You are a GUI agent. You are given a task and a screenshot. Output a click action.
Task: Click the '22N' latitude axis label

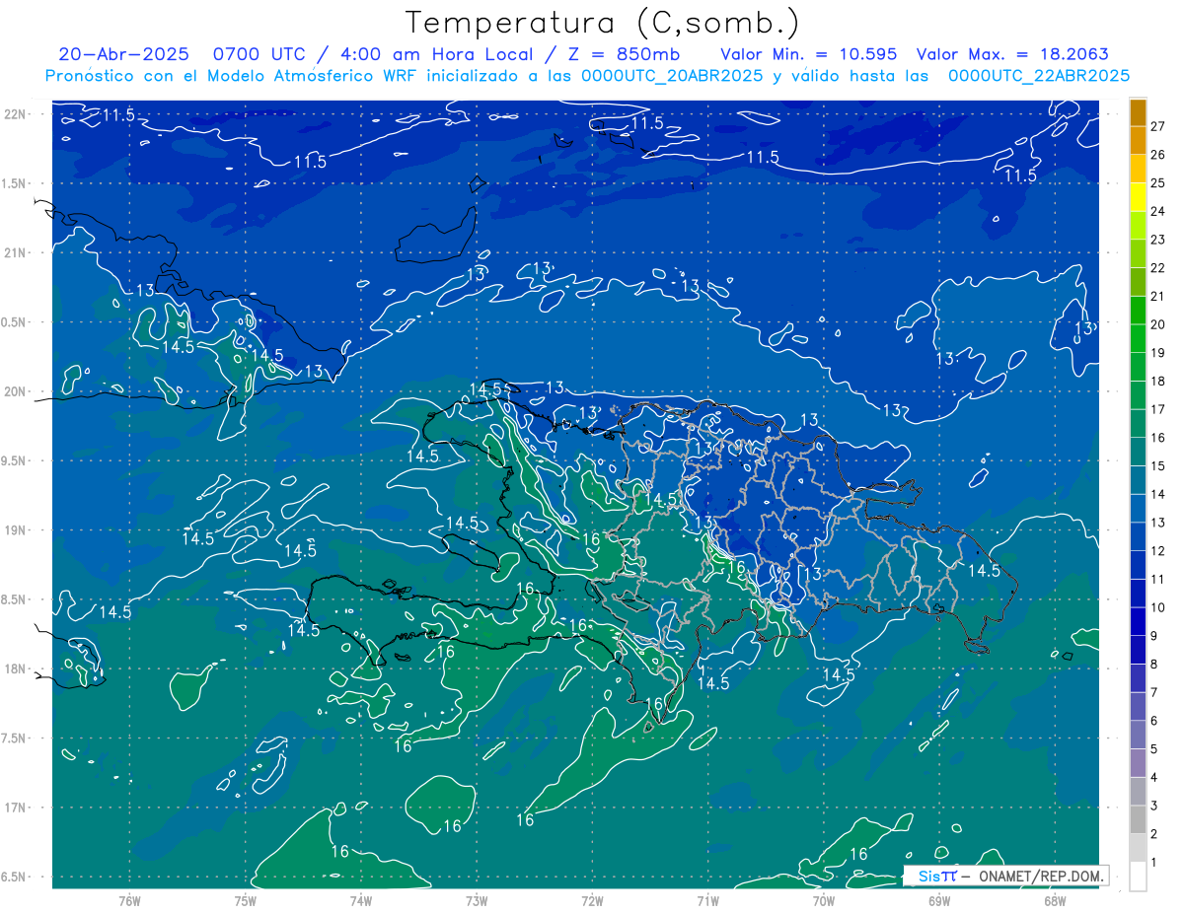point(17,113)
